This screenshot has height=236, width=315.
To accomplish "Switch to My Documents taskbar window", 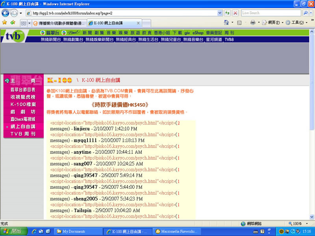I will pos(78,231).
